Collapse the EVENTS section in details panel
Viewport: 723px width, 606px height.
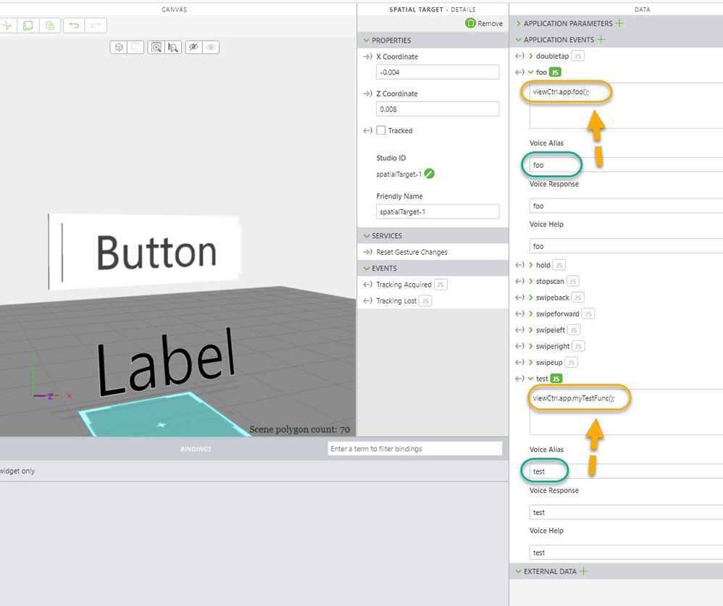(x=367, y=268)
